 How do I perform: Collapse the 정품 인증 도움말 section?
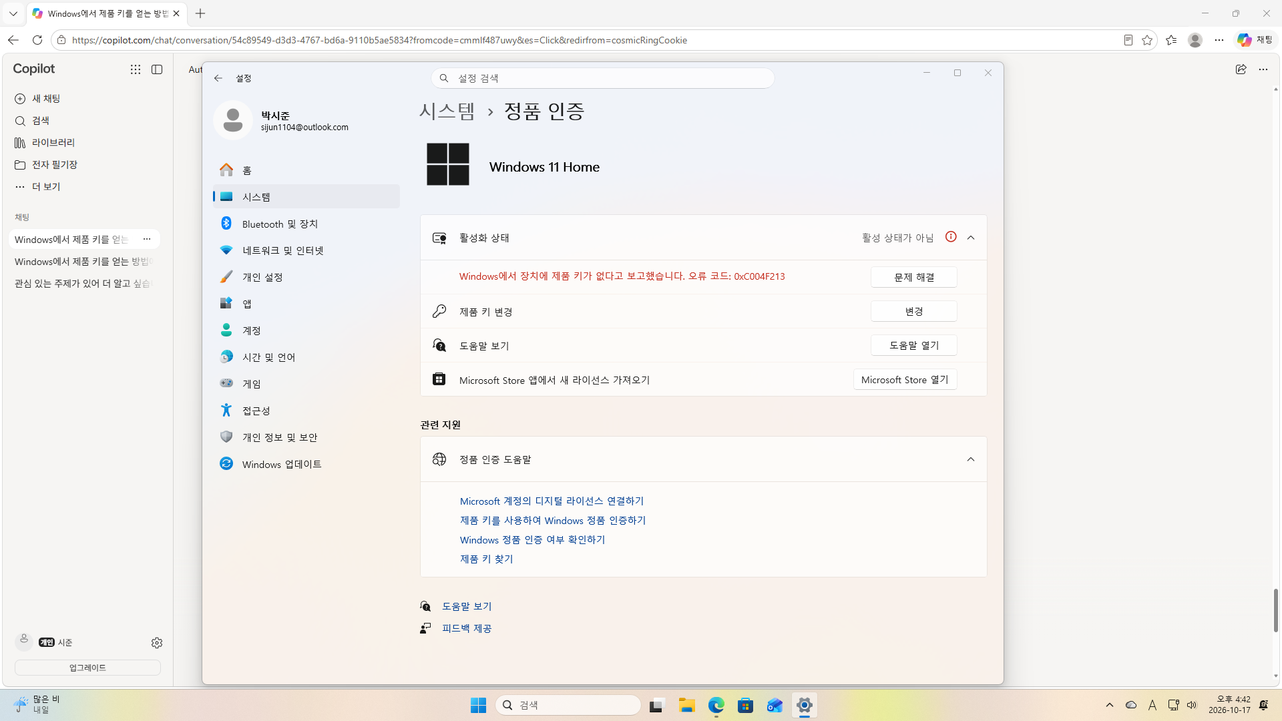971,459
